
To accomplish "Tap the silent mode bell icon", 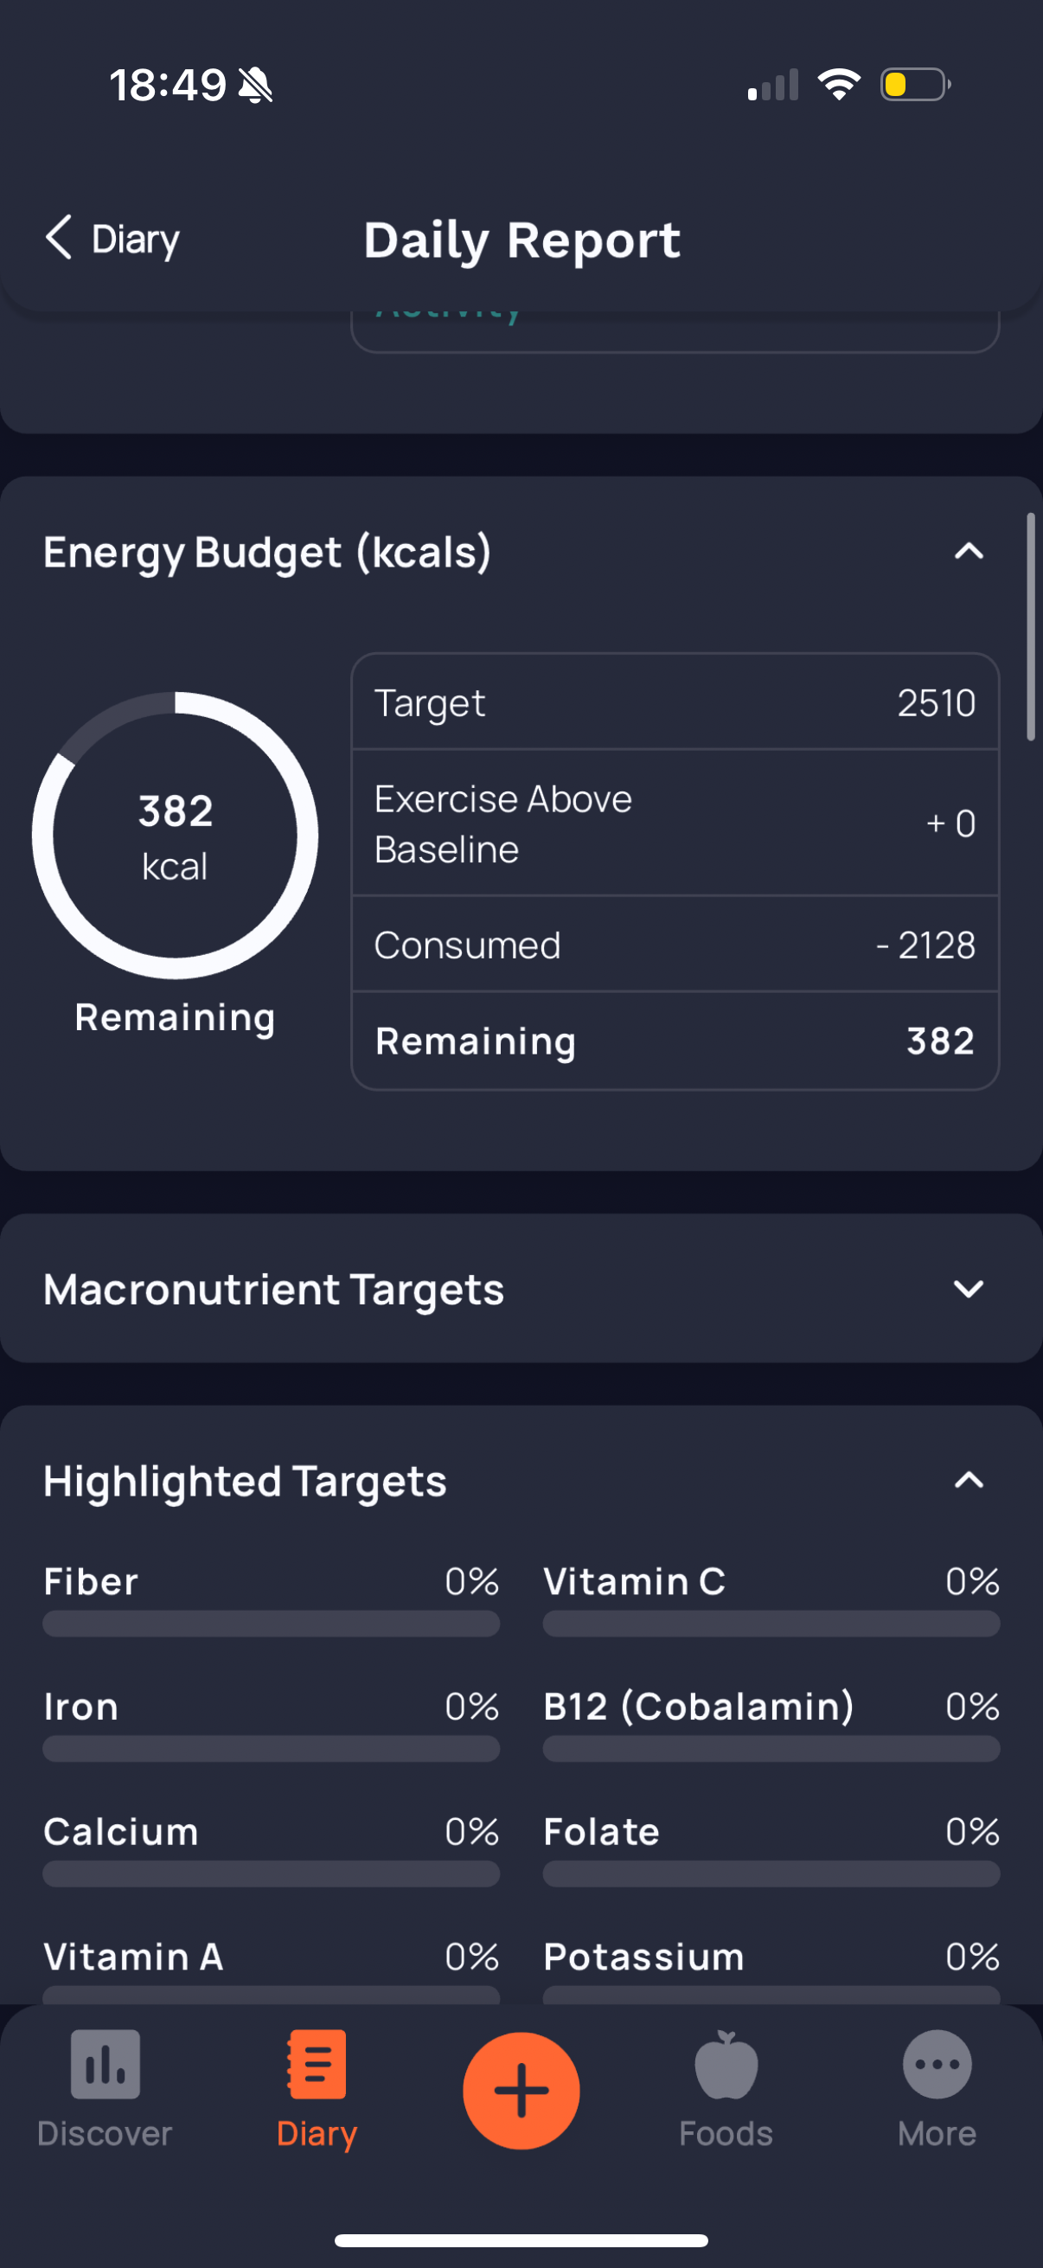I will (256, 86).
